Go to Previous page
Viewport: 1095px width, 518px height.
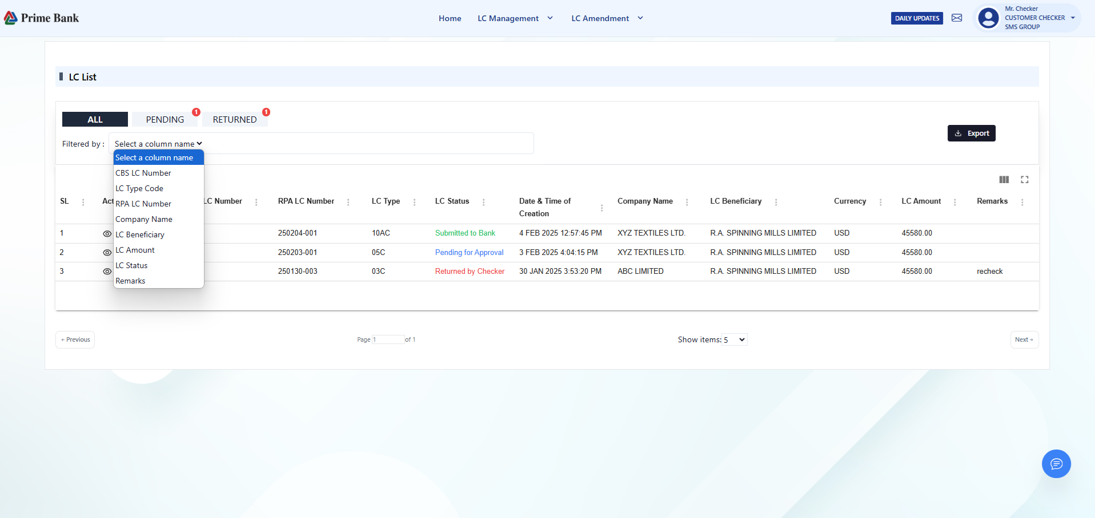[75, 339]
